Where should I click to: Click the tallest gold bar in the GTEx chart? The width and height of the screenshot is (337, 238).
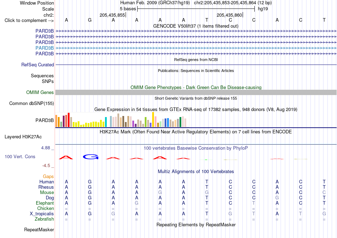point(153,120)
